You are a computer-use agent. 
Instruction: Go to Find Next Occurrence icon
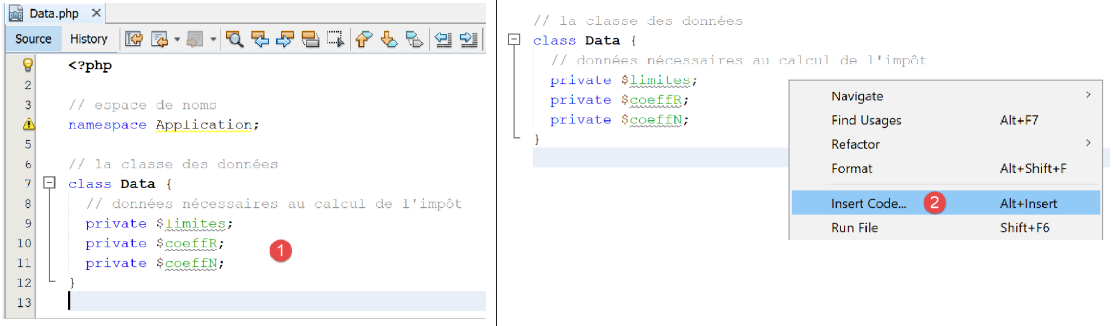tap(285, 39)
